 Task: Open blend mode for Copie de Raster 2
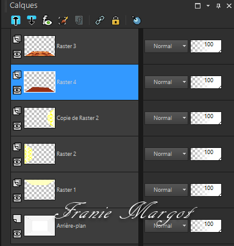click(166, 118)
